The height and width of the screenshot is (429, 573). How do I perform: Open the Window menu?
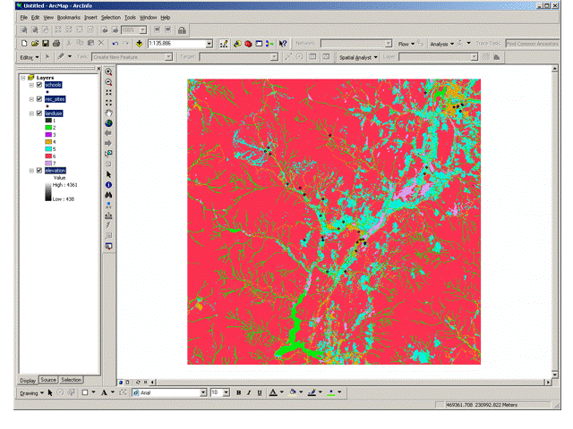148,18
